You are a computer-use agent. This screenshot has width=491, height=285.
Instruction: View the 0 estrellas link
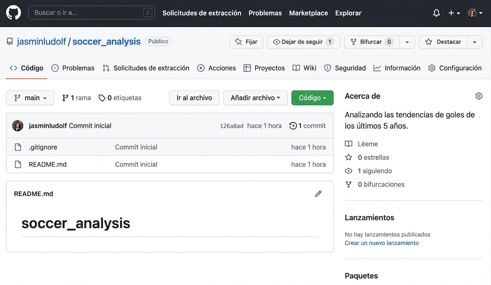click(367, 157)
